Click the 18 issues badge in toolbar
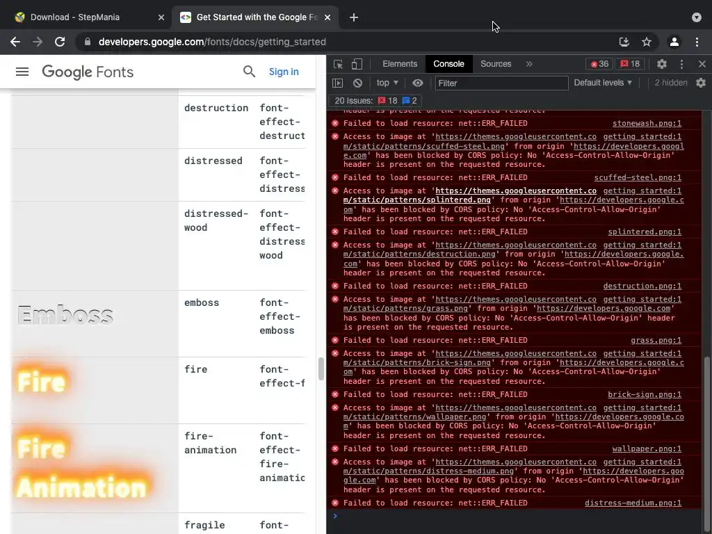The width and height of the screenshot is (712, 534). click(x=630, y=64)
